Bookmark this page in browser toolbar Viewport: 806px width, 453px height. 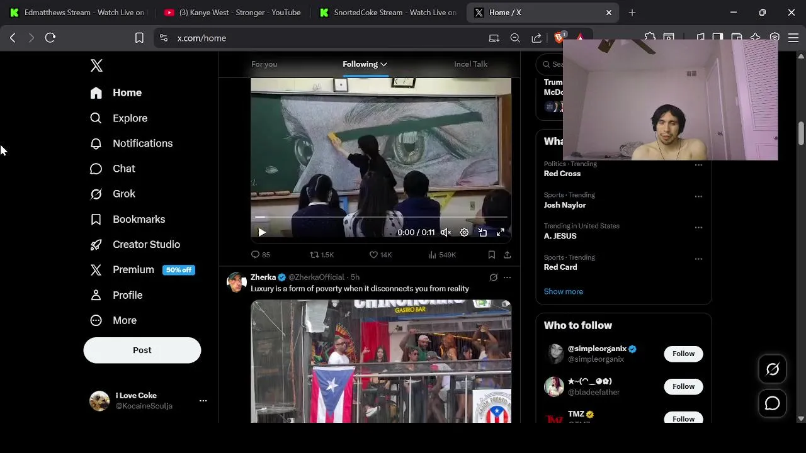(x=139, y=38)
